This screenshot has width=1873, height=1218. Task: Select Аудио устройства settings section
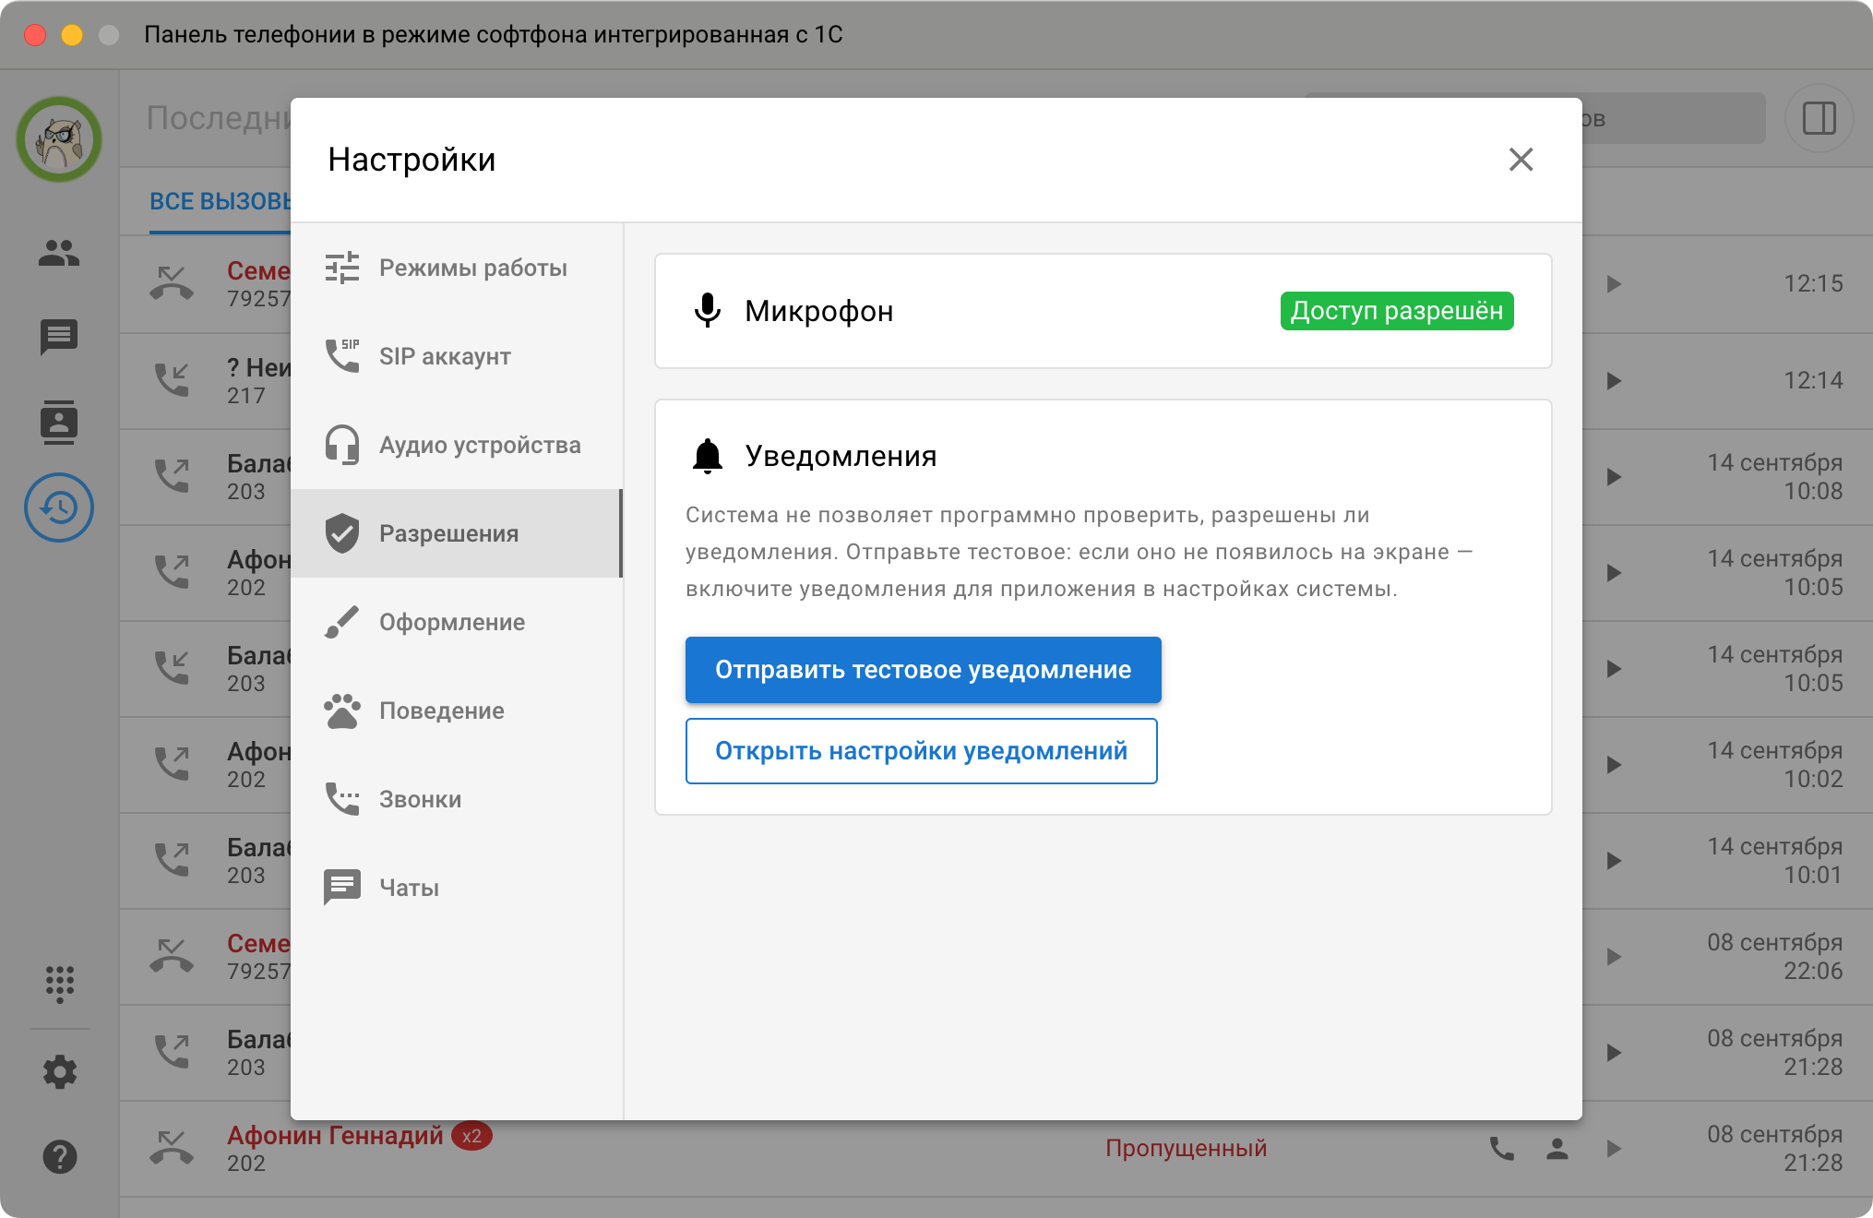tap(457, 445)
